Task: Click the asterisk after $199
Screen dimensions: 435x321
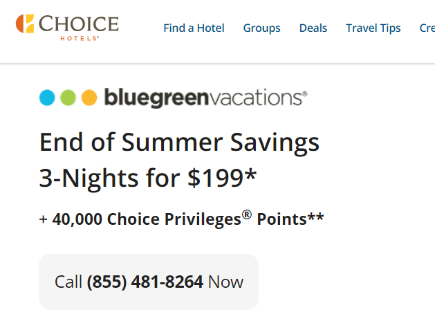Action: [251, 174]
